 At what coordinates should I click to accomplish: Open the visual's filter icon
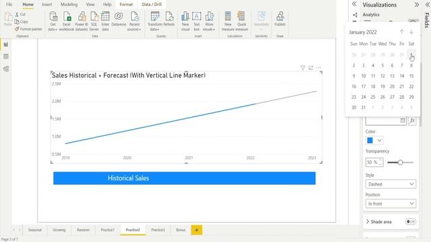pyautogui.click(x=302, y=68)
